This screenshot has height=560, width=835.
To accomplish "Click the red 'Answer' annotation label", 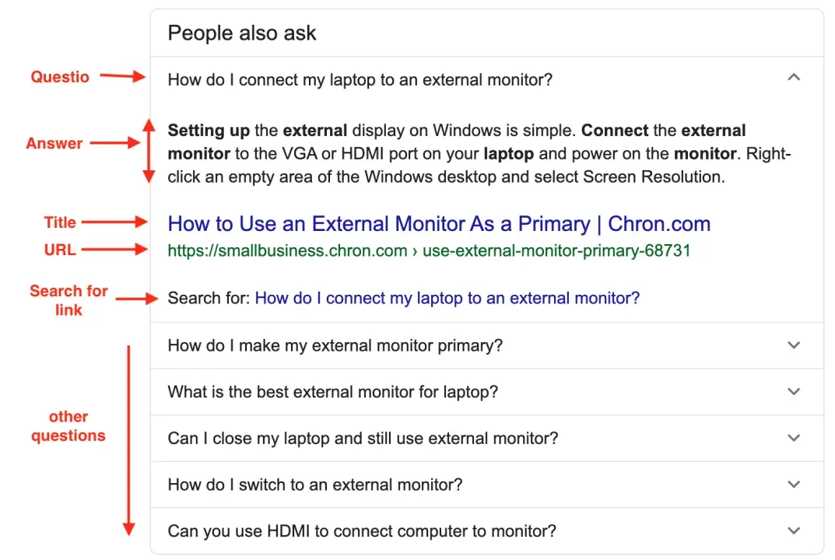I will (x=54, y=144).
